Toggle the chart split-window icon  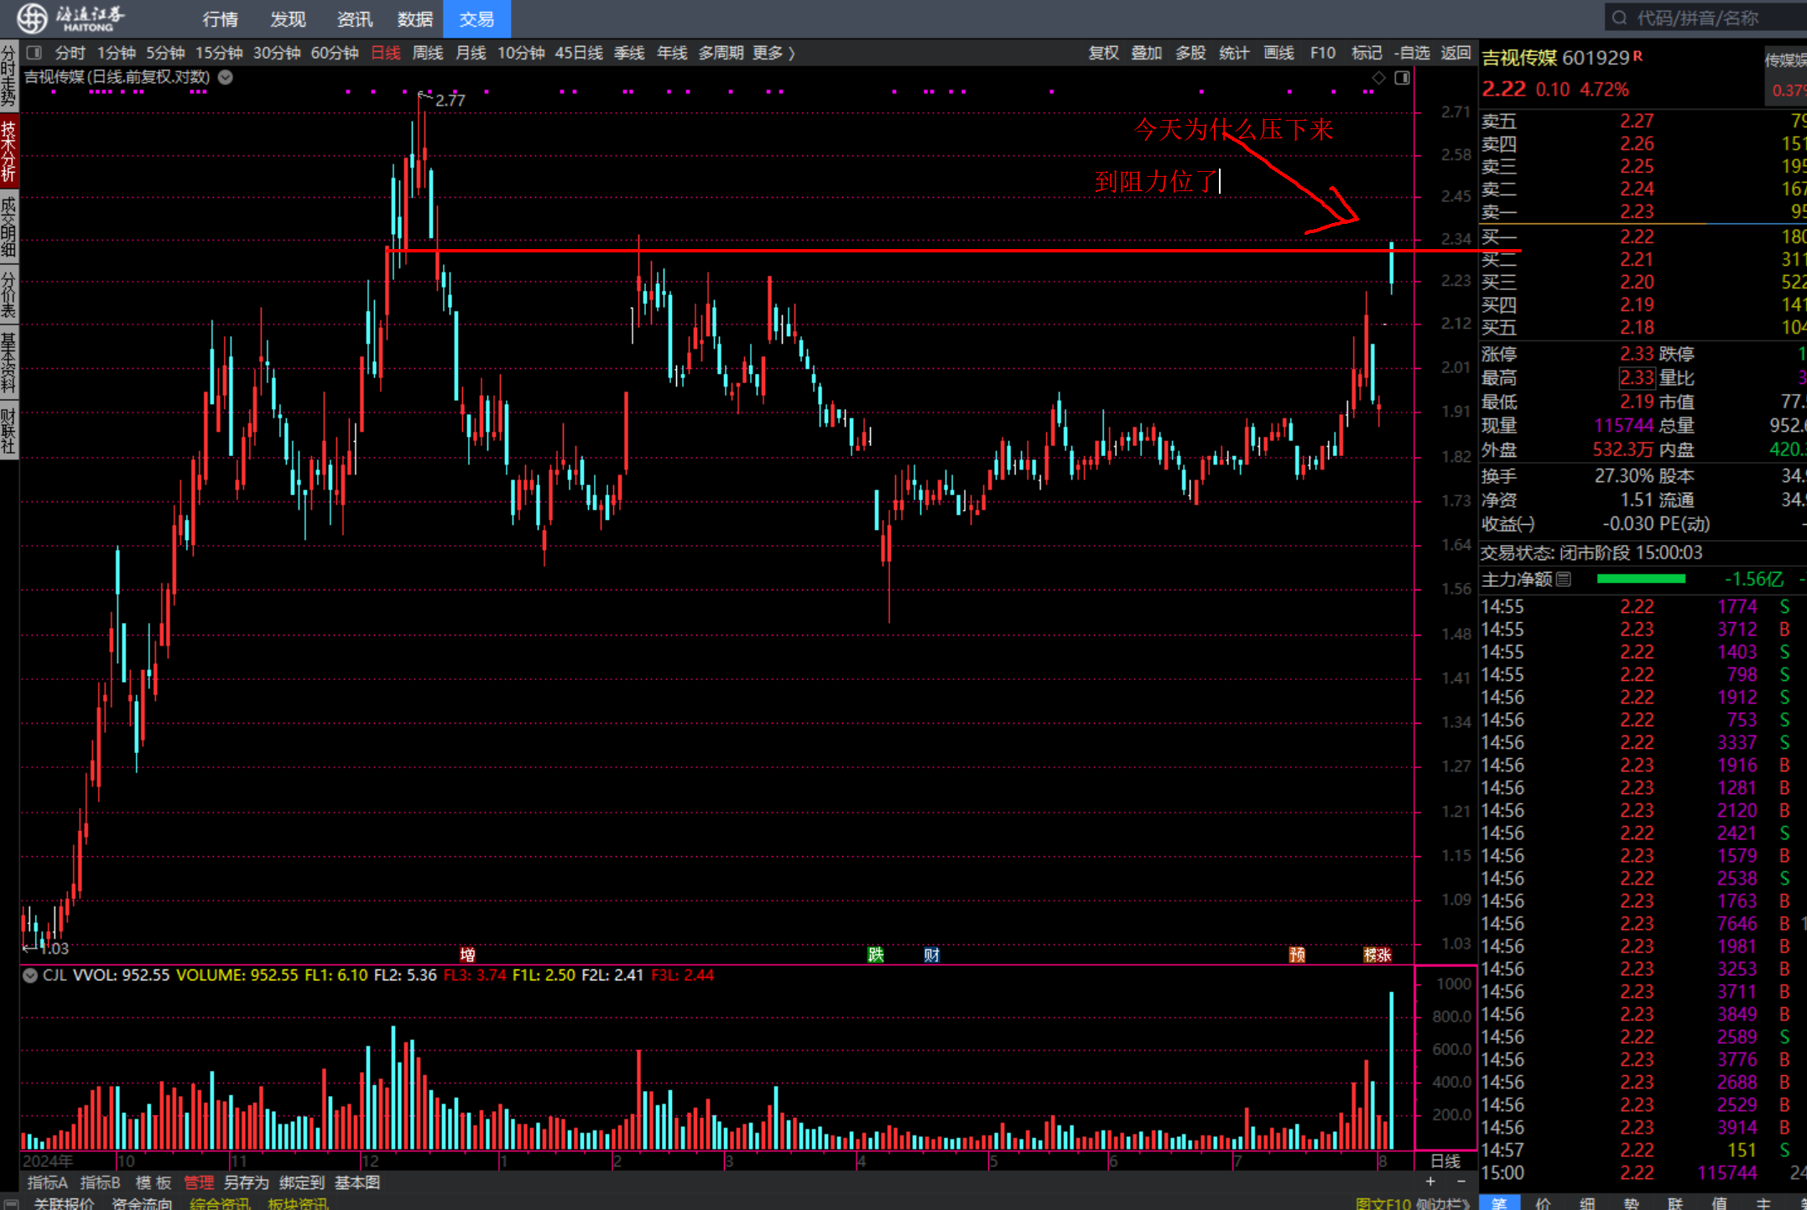click(x=1402, y=78)
